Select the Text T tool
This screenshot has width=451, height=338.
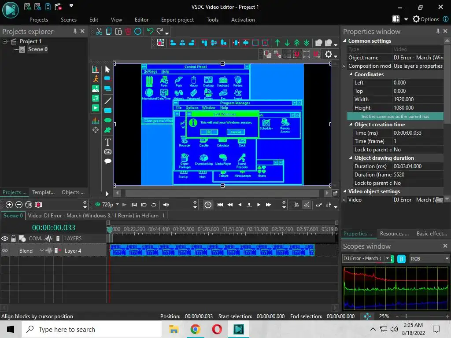[x=107, y=142]
